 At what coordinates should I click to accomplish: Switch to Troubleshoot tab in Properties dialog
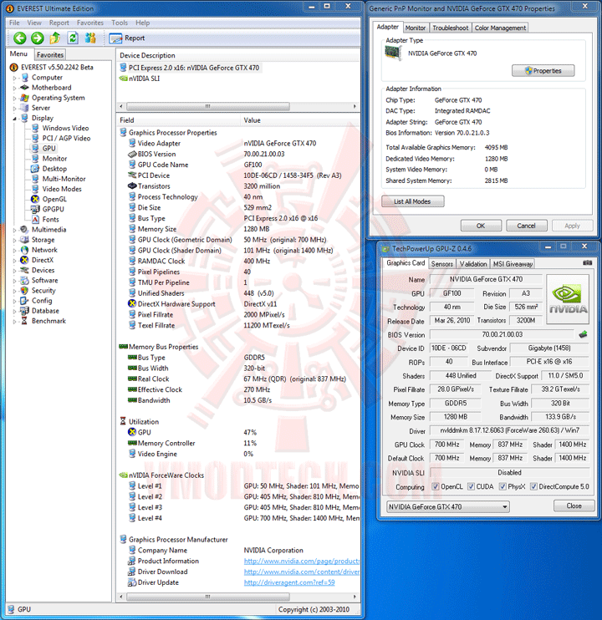click(450, 28)
